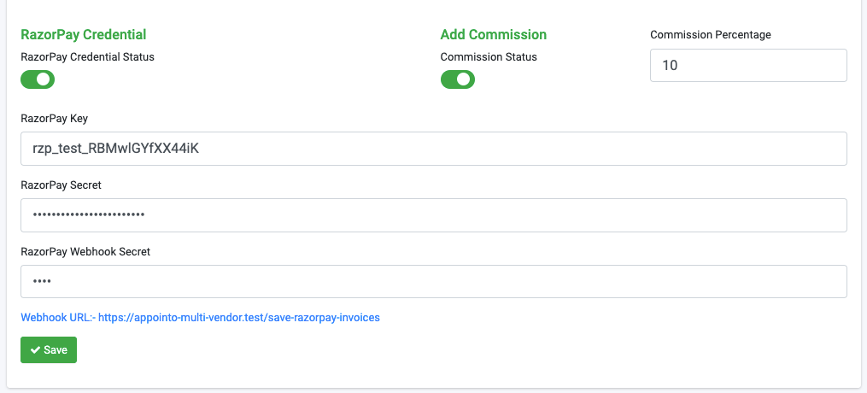Click the RazorPay Key label
867x393 pixels.
tap(54, 119)
